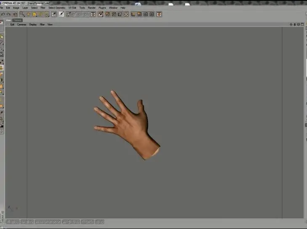Open the Image menu
The width and height of the screenshot is (307, 229).
tap(16, 8)
